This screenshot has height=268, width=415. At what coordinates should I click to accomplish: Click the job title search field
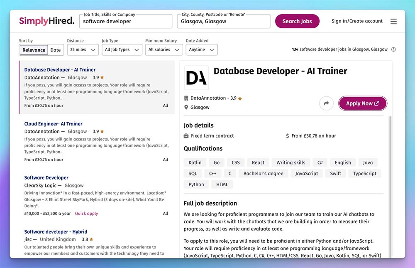click(x=126, y=22)
